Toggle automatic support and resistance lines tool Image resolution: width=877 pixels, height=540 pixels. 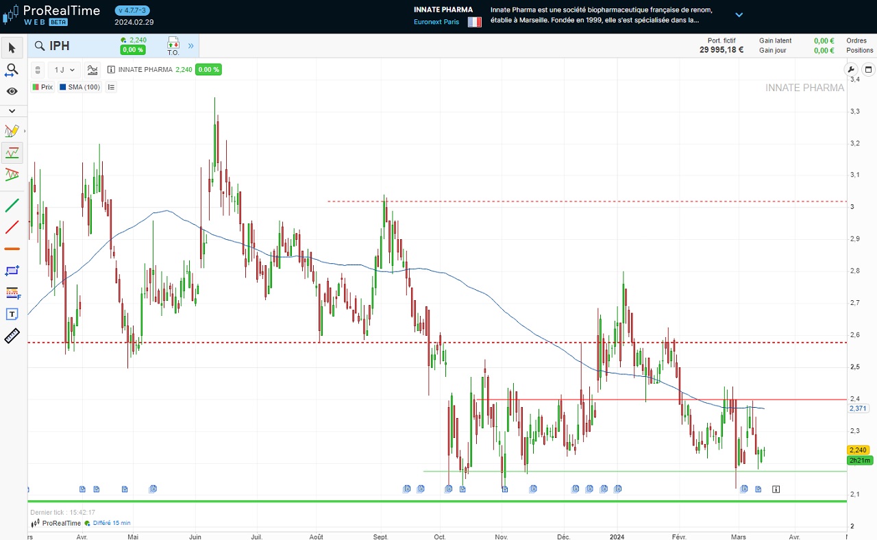coord(12,153)
